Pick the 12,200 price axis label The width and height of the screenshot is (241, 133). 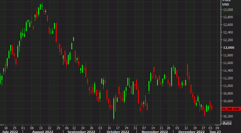(x=228, y=40)
